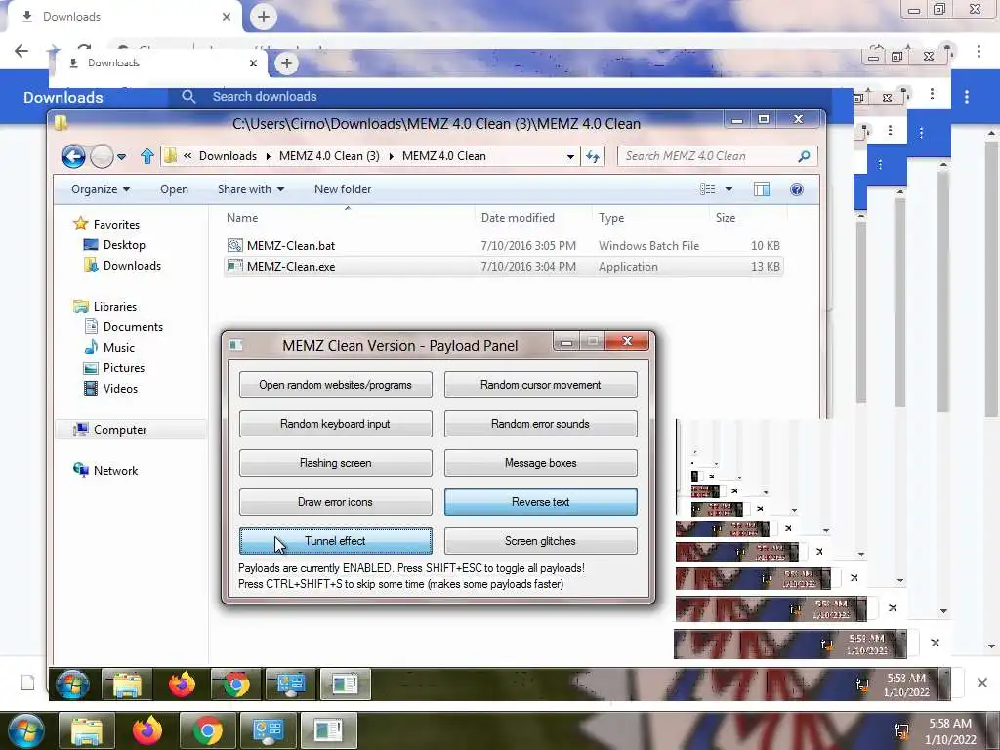Click Open in the Explorer toolbar
The height and width of the screenshot is (750, 1000).
[174, 189]
